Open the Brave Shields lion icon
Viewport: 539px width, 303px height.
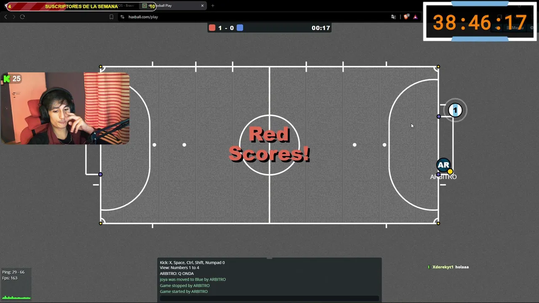pos(406,17)
